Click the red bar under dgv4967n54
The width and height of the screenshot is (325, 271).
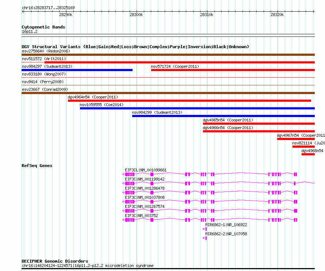(x=296, y=139)
